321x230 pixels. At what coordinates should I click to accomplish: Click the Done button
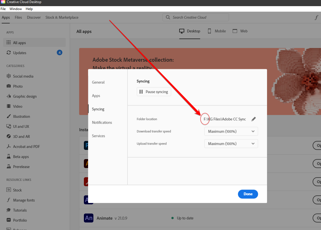tap(248, 194)
